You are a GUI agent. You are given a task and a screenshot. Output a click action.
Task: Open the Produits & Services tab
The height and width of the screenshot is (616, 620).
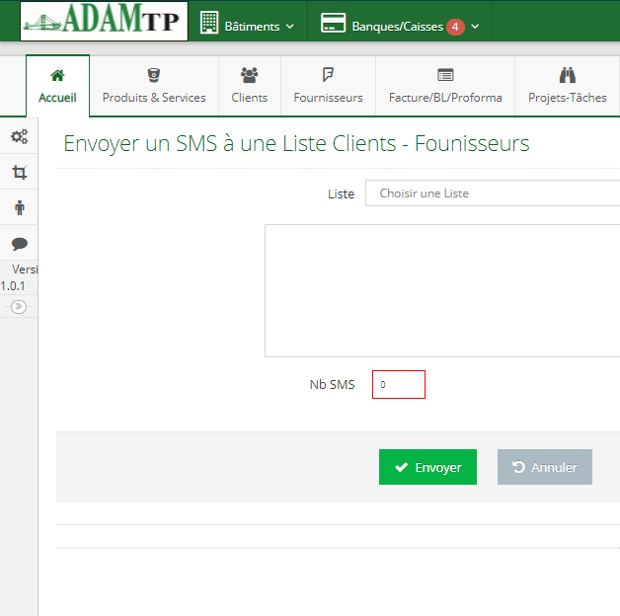pyautogui.click(x=154, y=87)
